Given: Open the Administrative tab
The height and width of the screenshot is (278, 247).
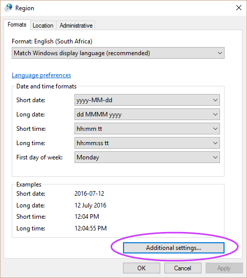Looking at the screenshot, I should coord(76,26).
